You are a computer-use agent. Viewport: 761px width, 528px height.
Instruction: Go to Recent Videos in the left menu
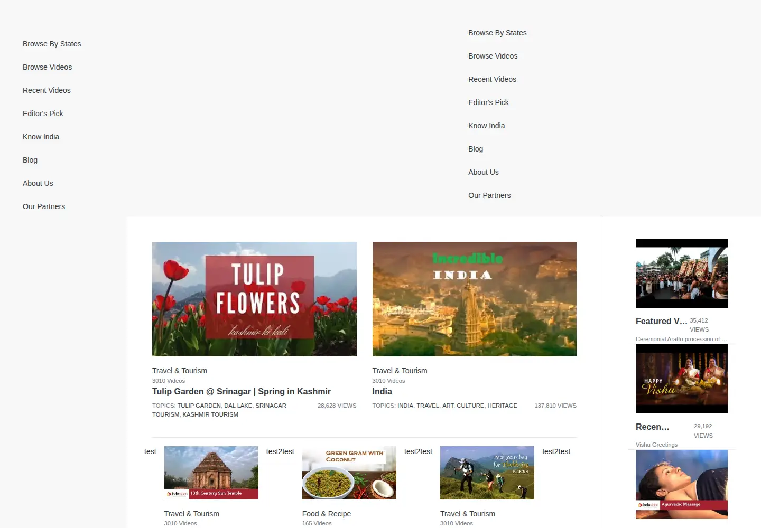click(x=47, y=90)
